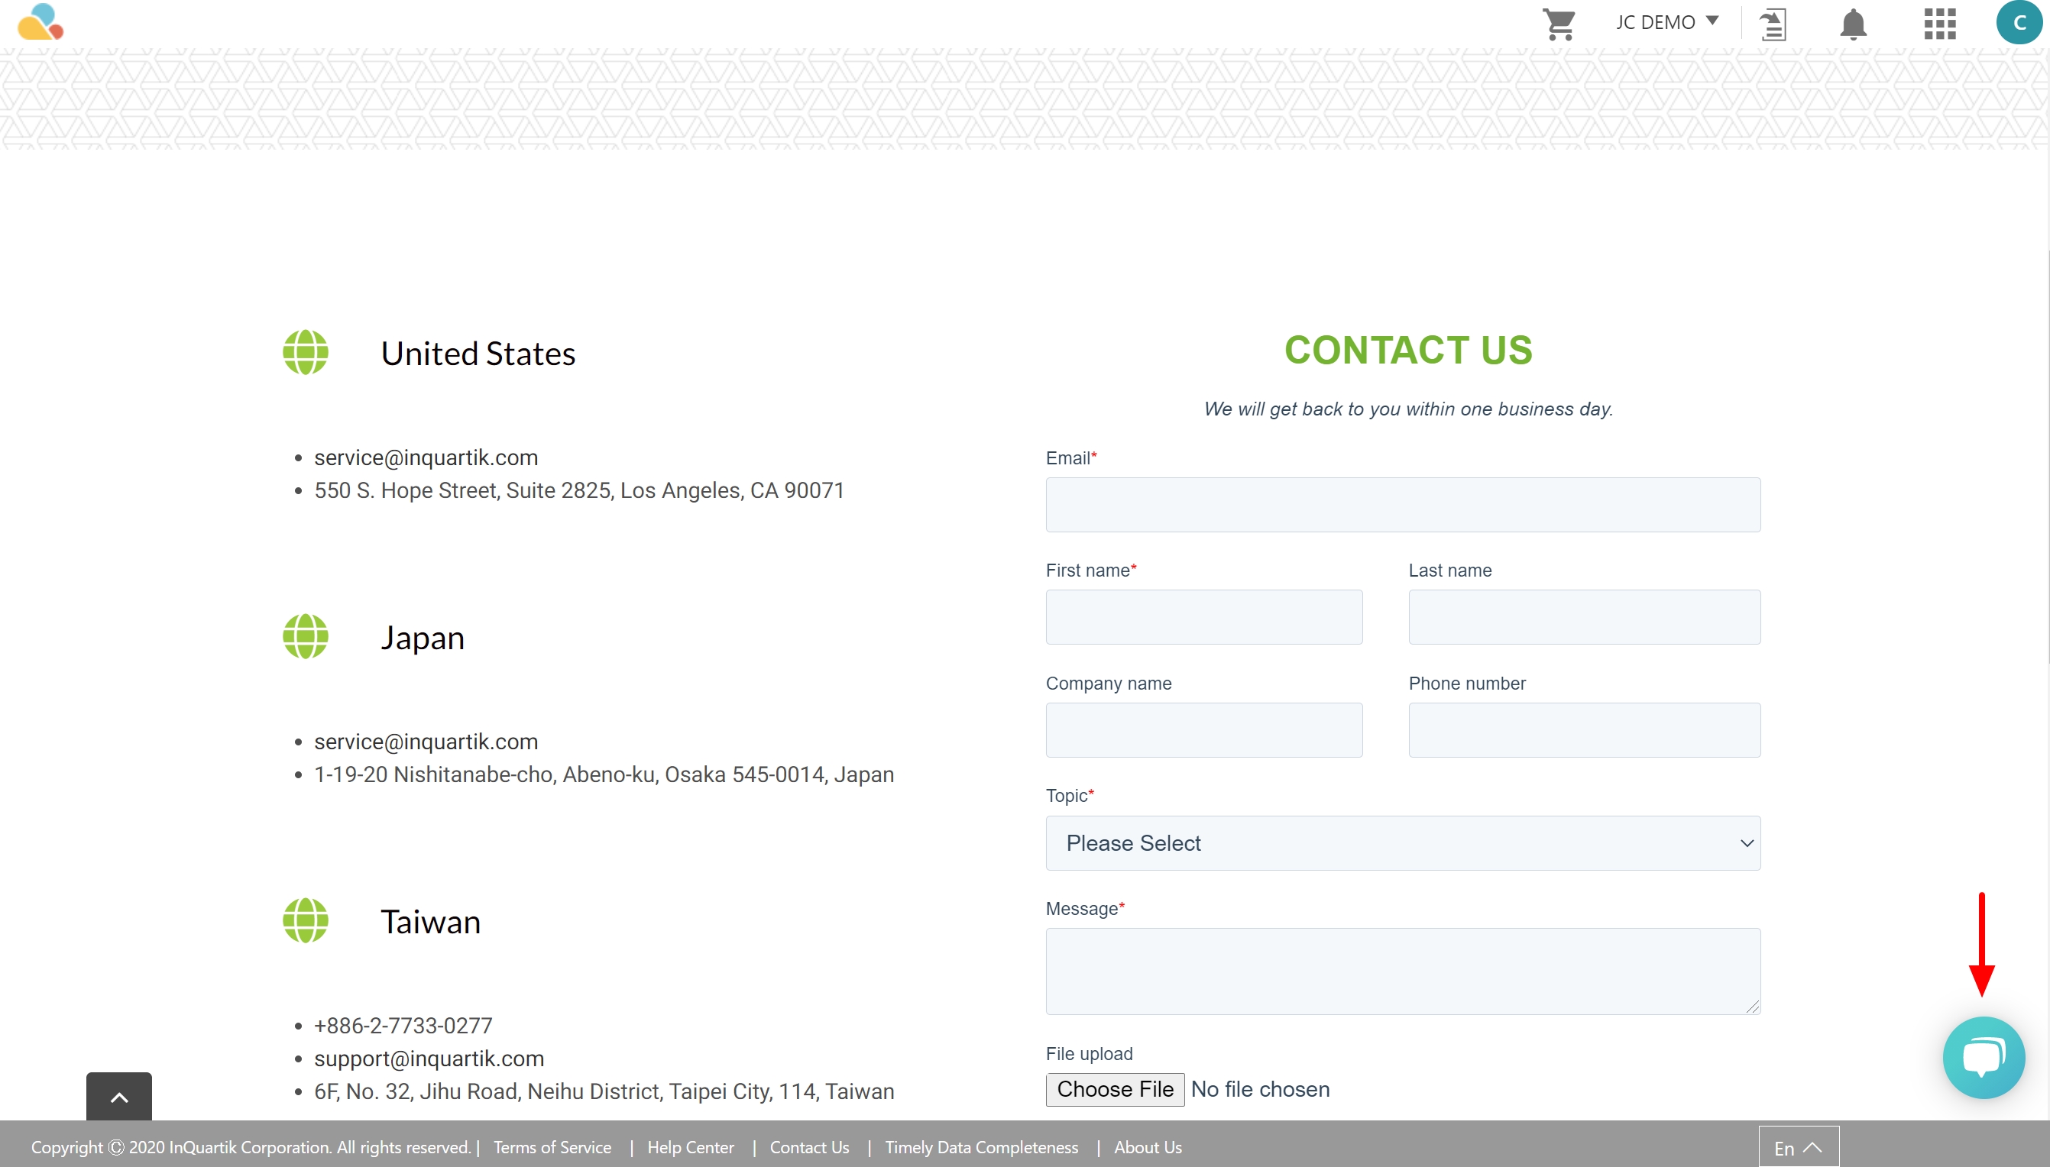
Task: Open About Us footer link
Action: 1148,1147
